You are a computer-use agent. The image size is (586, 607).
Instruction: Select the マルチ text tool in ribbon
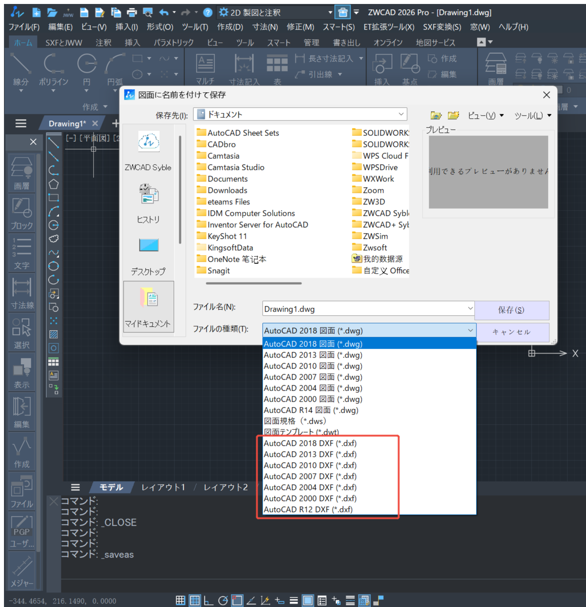205,70
